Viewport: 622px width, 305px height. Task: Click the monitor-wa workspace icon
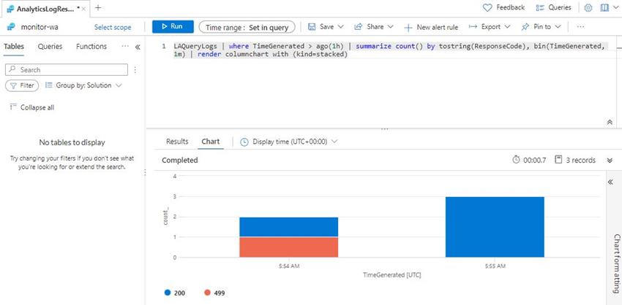[11, 27]
